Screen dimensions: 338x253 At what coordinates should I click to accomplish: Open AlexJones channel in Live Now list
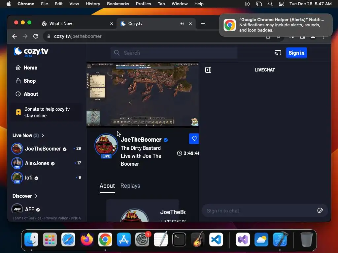(x=46, y=163)
